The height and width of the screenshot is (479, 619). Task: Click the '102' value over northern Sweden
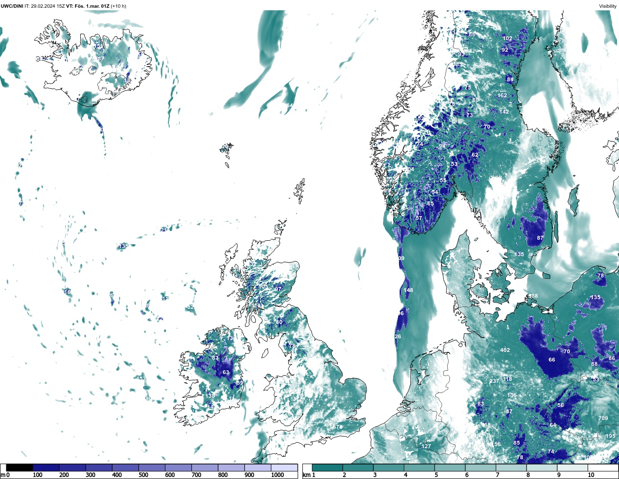[507, 39]
